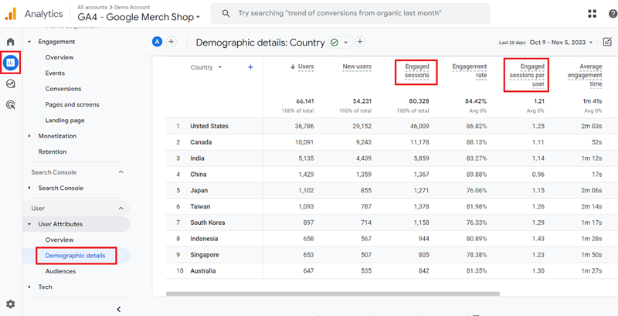
Task: Click the Indonesia row label
Action: click(x=204, y=239)
